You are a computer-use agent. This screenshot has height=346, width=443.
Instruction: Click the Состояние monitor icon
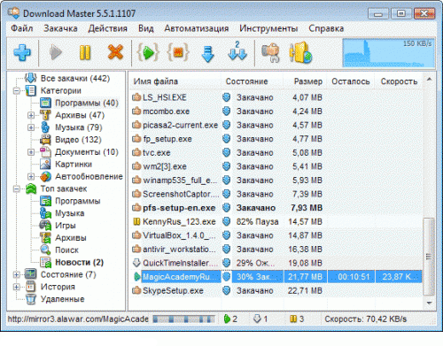pyautogui.click(x=31, y=274)
